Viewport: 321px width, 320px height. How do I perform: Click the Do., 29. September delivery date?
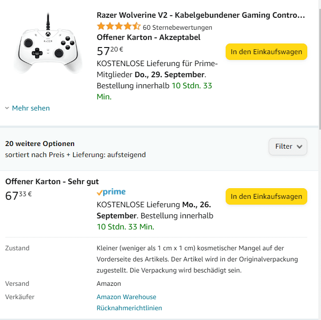(x=169, y=74)
